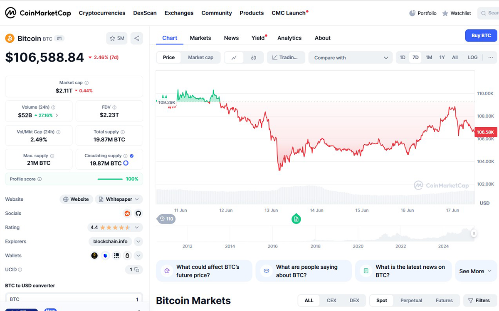Open the Reddit social link icon
This screenshot has height=311, width=499.
(x=127, y=213)
